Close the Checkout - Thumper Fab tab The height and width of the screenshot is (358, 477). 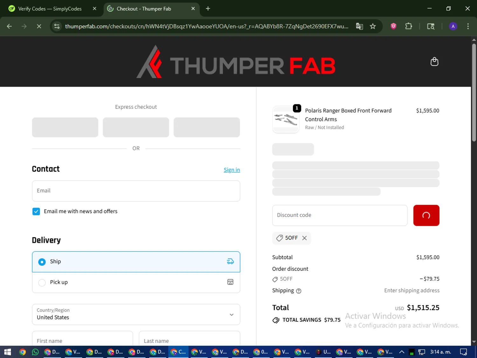pos(193,9)
